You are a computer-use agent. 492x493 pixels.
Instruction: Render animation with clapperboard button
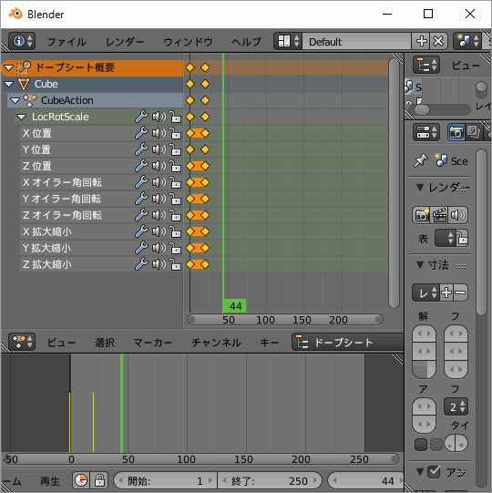pos(439,215)
